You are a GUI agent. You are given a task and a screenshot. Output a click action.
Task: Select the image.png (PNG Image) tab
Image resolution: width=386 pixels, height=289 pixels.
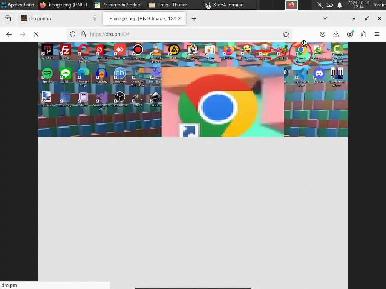pyautogui.click(x=144, y=19)
